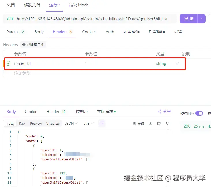Open the Auth tab
Image resolution: width=211 pixels, height=187 pixels.
[x=110, y=32]
